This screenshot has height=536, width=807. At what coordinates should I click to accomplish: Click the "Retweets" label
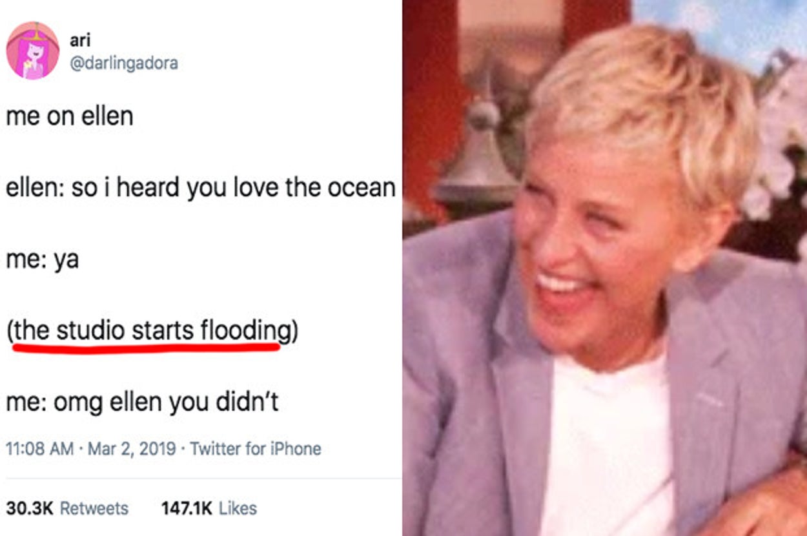coord(94,508)
